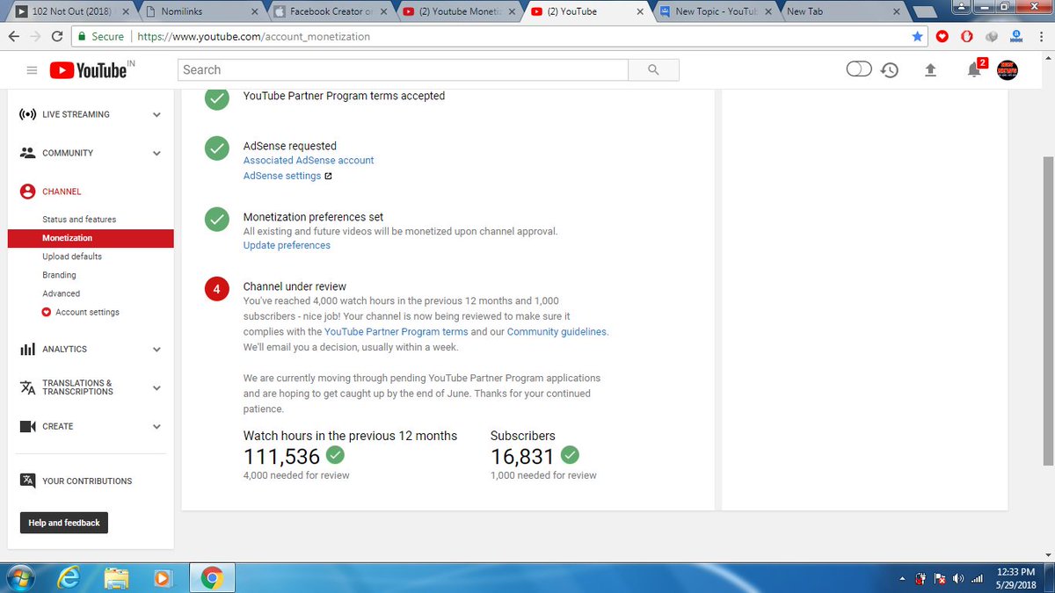
Task: Open the media player taskbar icon
Action: [163, 578]
